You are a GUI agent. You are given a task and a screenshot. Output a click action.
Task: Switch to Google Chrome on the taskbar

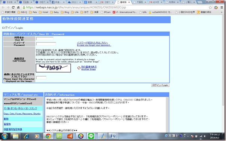pos(48,136)
